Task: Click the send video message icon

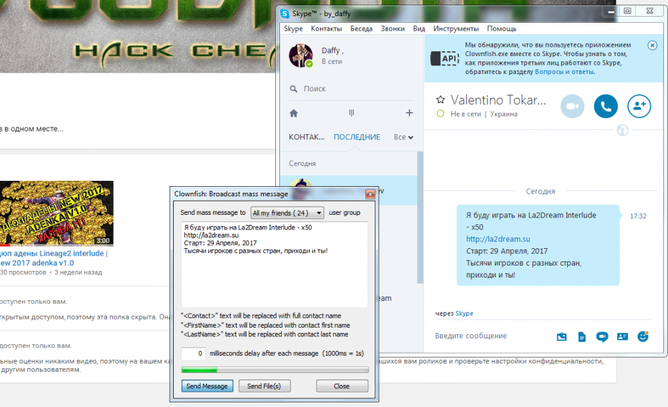Action: click(x=602, y=336)
